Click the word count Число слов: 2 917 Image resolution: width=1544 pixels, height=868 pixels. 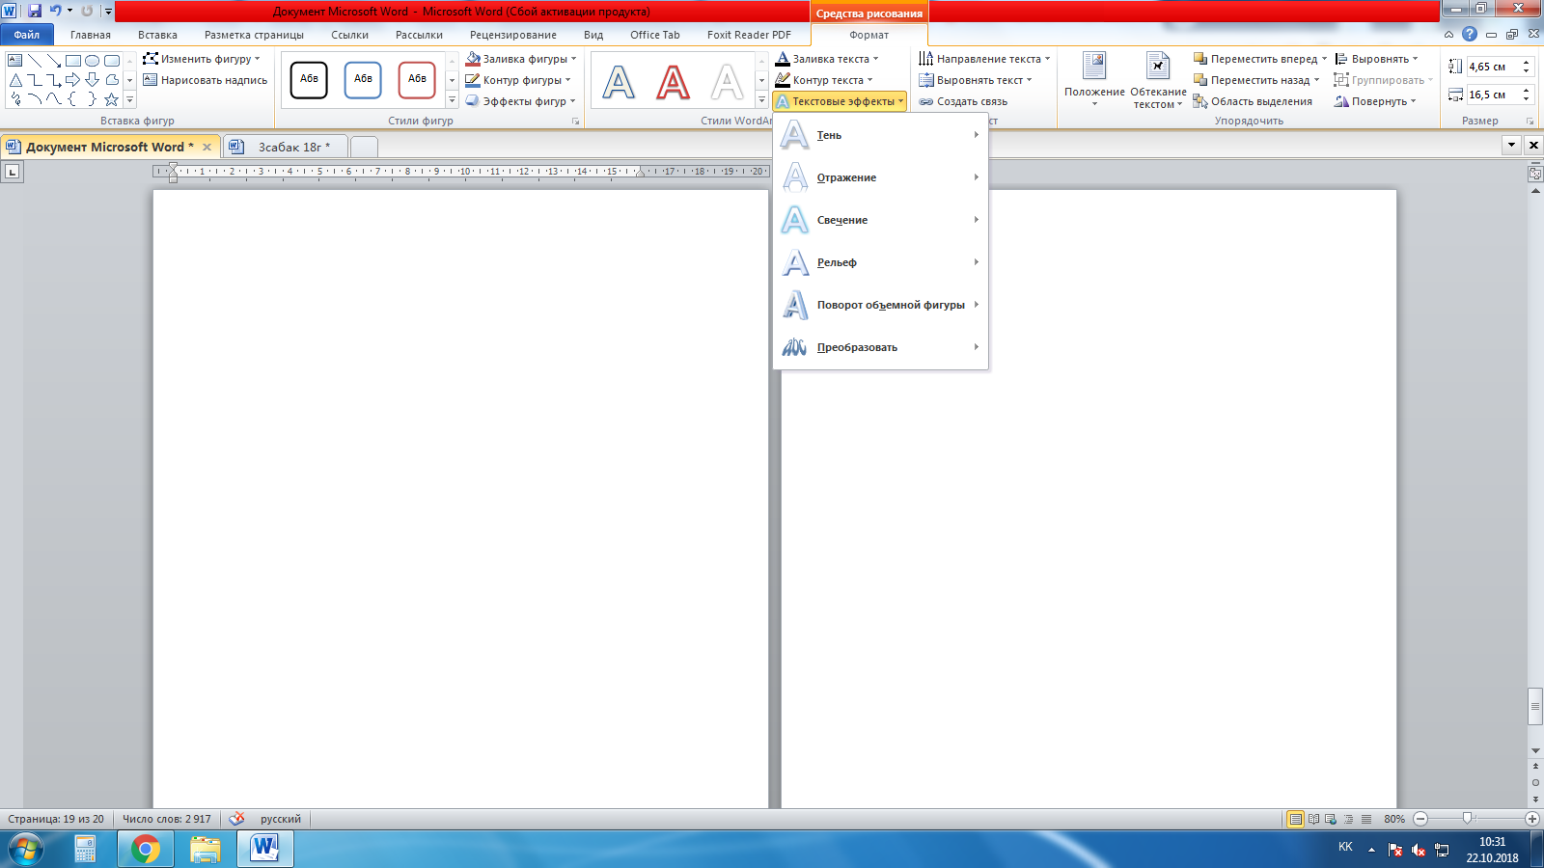[x=166, y=819]
